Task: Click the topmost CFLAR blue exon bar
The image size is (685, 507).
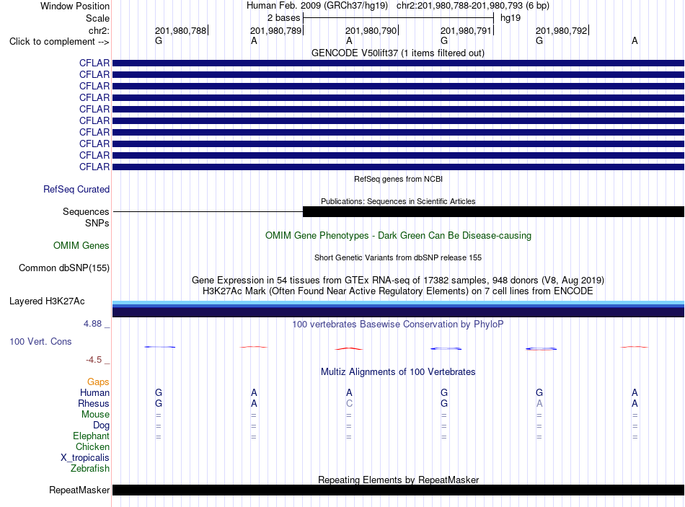Action: tap(398, 63)
